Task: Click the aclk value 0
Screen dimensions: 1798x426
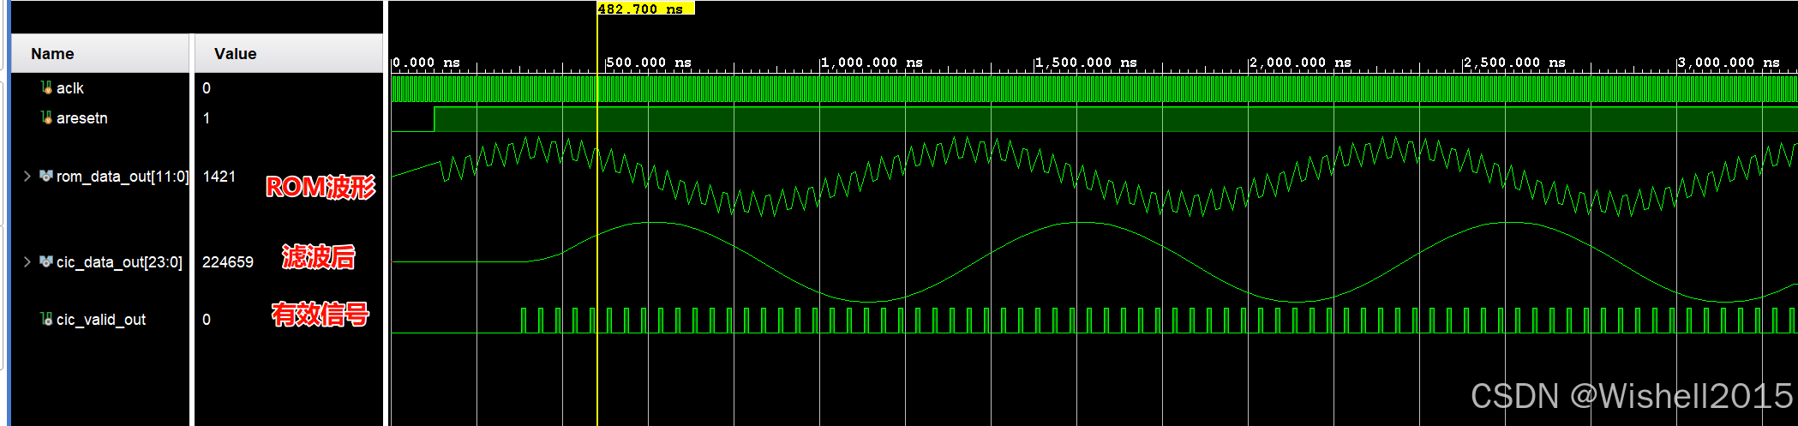Action: click(x=207, y=88)
